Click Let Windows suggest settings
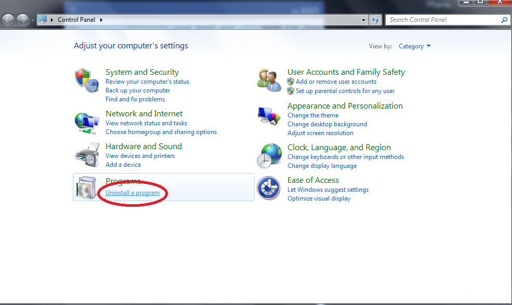The image size is (512, 305). click(328, 190)
